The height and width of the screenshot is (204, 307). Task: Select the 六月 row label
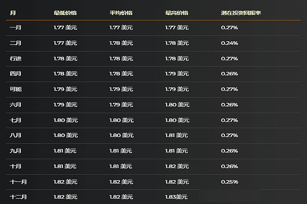point(15,104)
